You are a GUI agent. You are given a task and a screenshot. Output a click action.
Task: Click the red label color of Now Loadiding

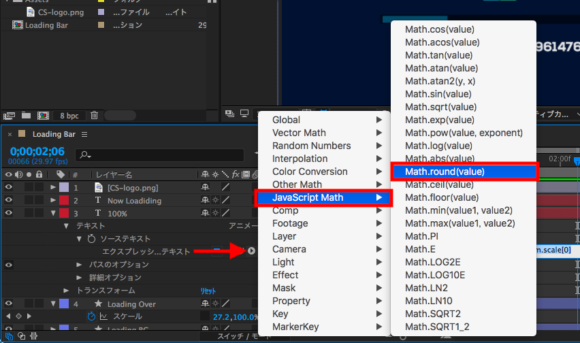[63, 200]
